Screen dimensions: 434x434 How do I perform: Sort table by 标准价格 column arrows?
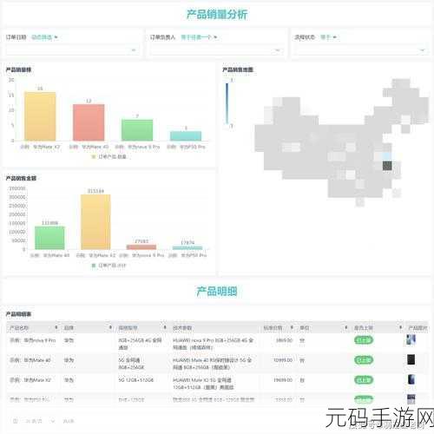click(292, 327)
